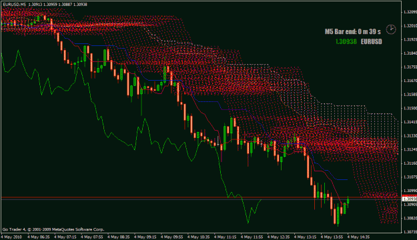Viewport: 417px width, 240px height.
Task: Click the '4 May 09:15' time label
Action: [x=145, y=237]
